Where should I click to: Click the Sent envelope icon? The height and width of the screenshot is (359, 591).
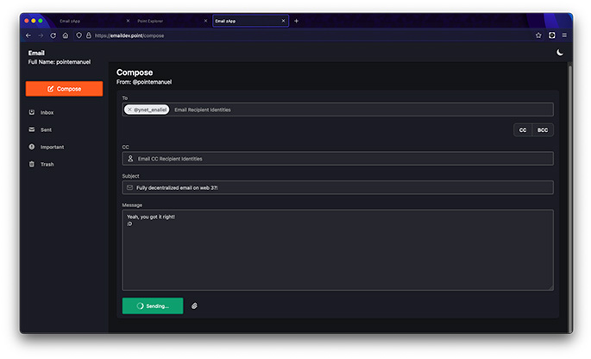32,129
